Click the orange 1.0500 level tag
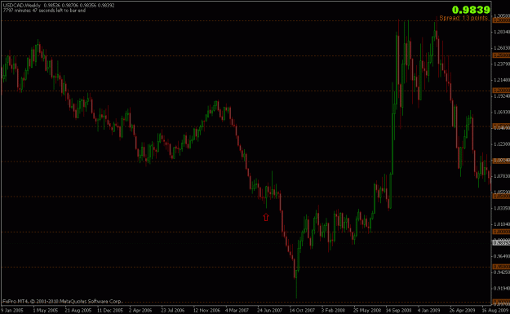 click(x=501, y=197)
